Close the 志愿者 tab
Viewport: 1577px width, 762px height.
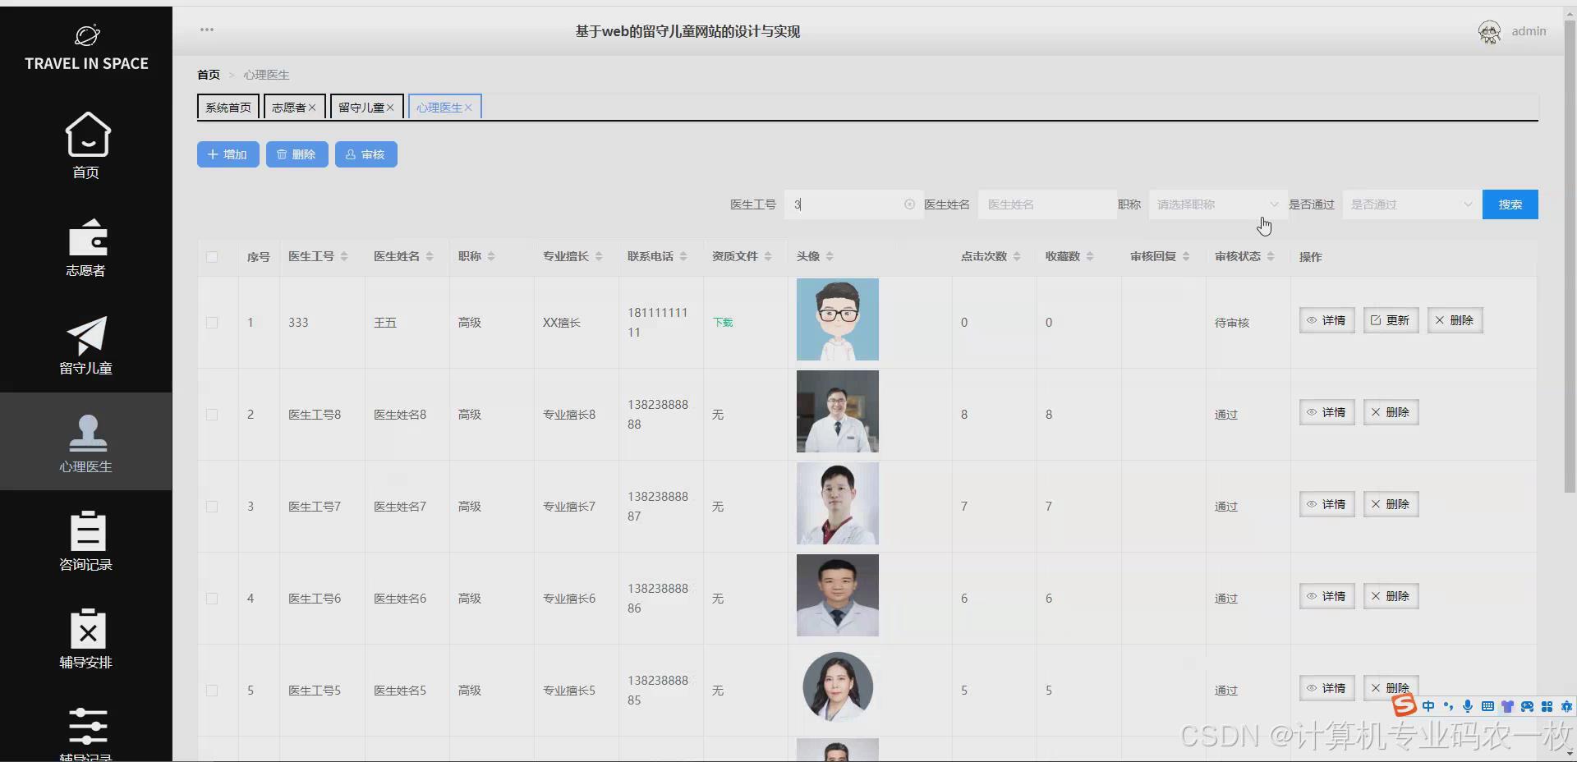(x=312, y=108)
